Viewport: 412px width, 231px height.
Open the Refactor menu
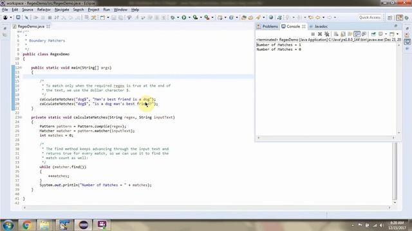44,10
